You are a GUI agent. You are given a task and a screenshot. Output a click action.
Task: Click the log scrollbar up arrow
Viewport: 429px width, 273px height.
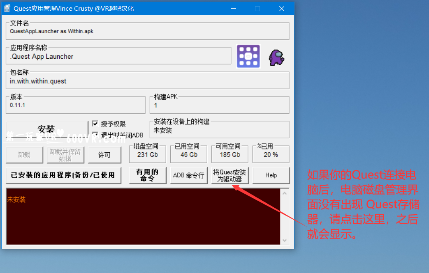tap(285, 193)
